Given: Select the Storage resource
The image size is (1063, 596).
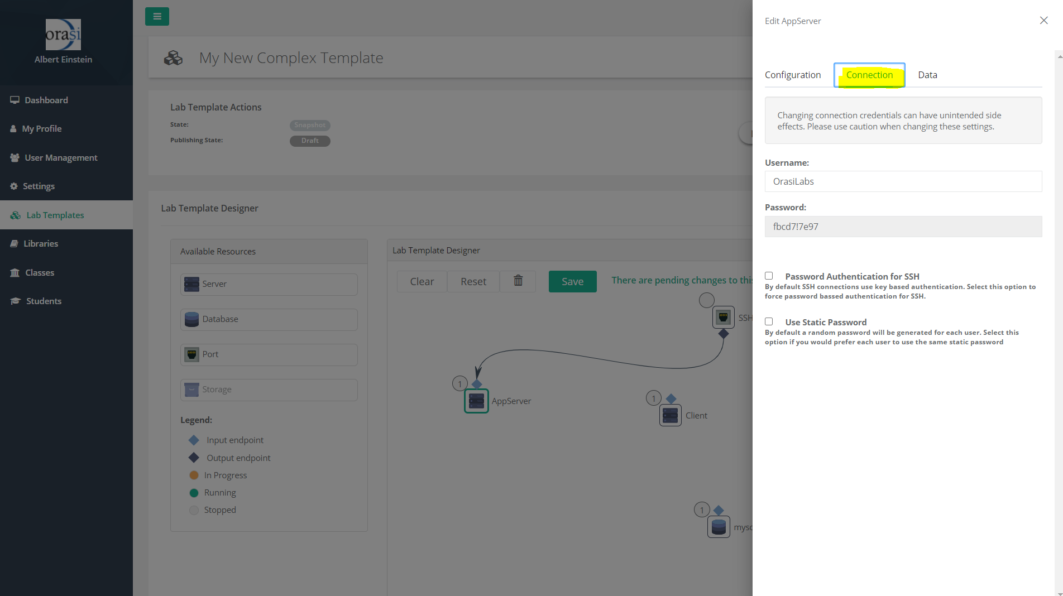Looking at the screenshot, I should click(269, 390).
